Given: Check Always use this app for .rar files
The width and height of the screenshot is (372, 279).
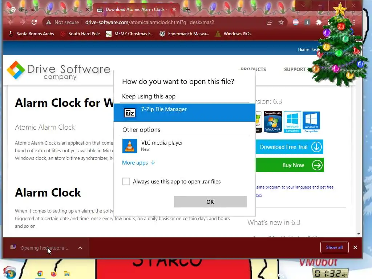Looking at the screenshot, I should (126, 182).
